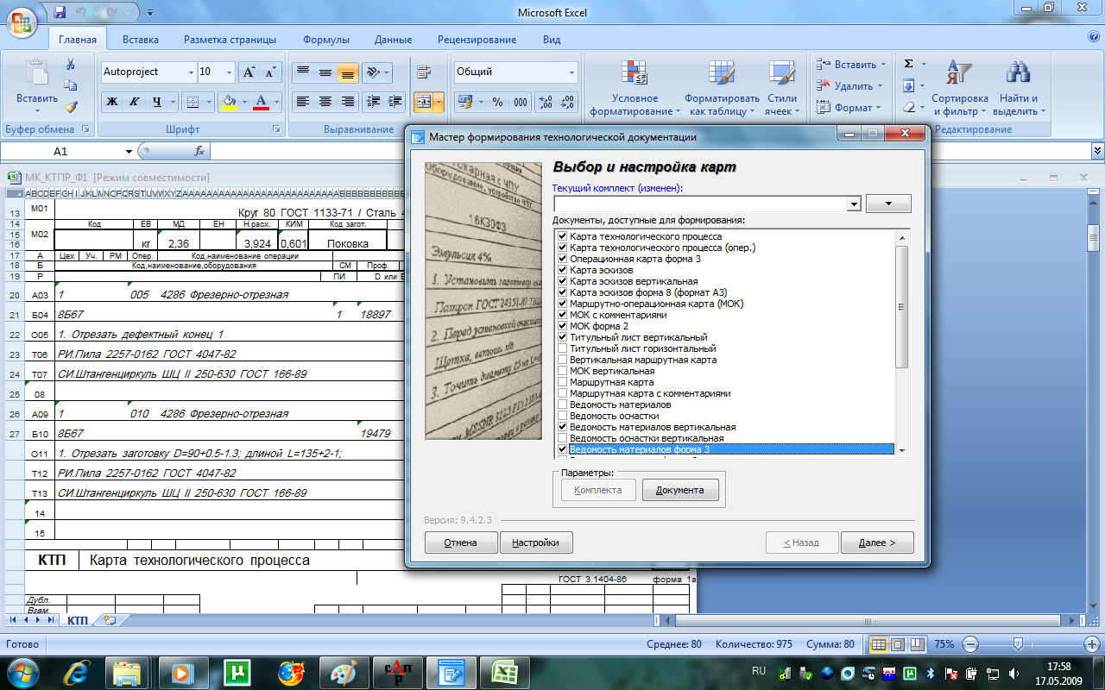Expand the fill color dropdown arrow

coord(244,102)
